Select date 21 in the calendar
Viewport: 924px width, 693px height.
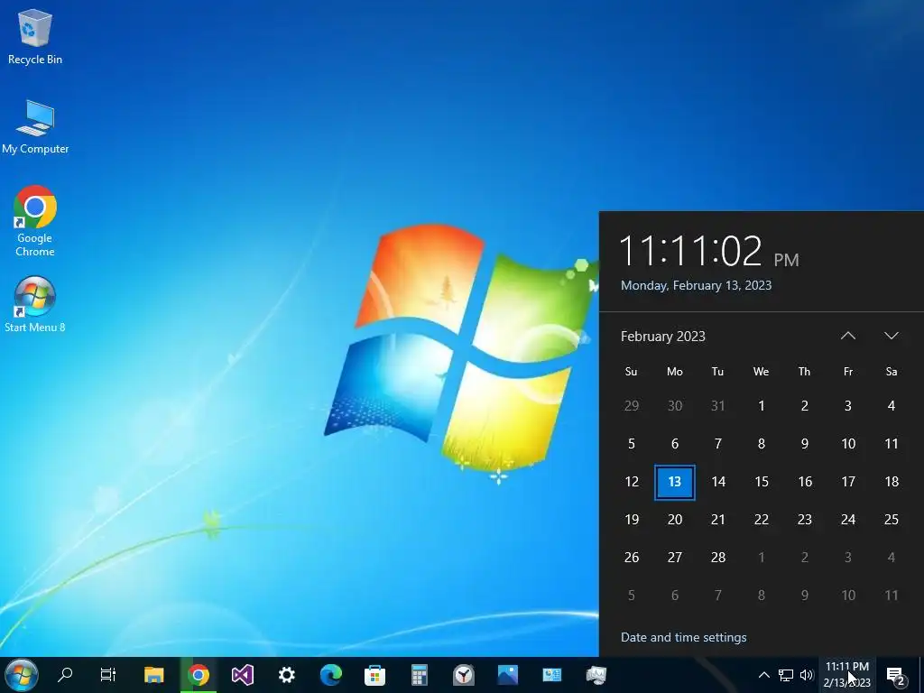[718, 519]
